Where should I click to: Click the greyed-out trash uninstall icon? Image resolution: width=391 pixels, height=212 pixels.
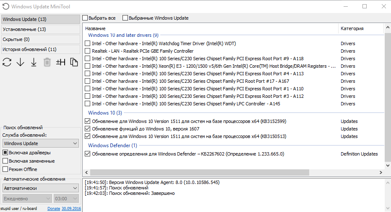47,62
